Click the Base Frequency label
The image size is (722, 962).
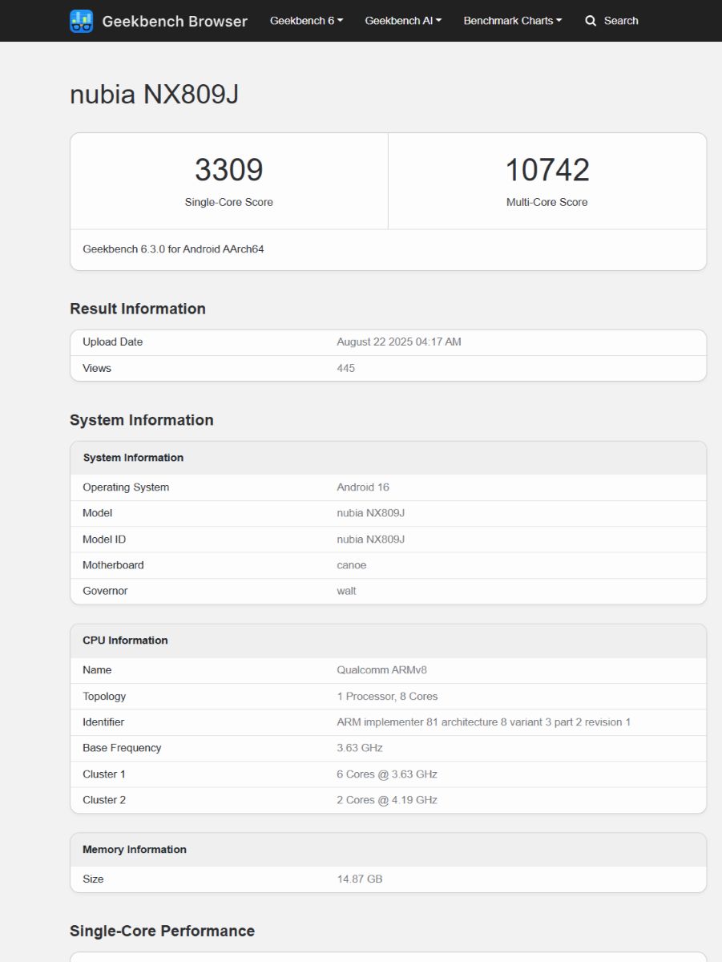click(122, 748)
